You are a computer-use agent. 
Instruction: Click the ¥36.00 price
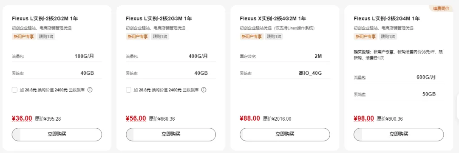[x=22, y=118]
